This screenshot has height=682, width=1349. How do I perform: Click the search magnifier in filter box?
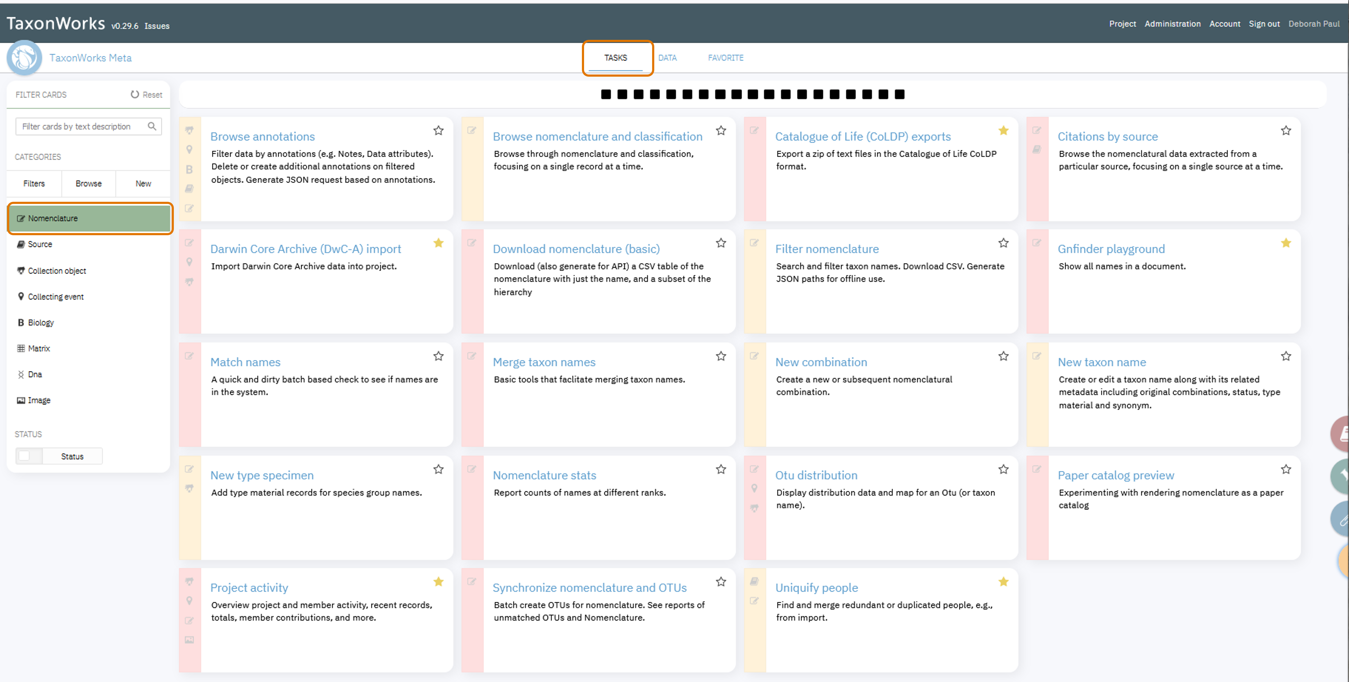tap(152, 126)
